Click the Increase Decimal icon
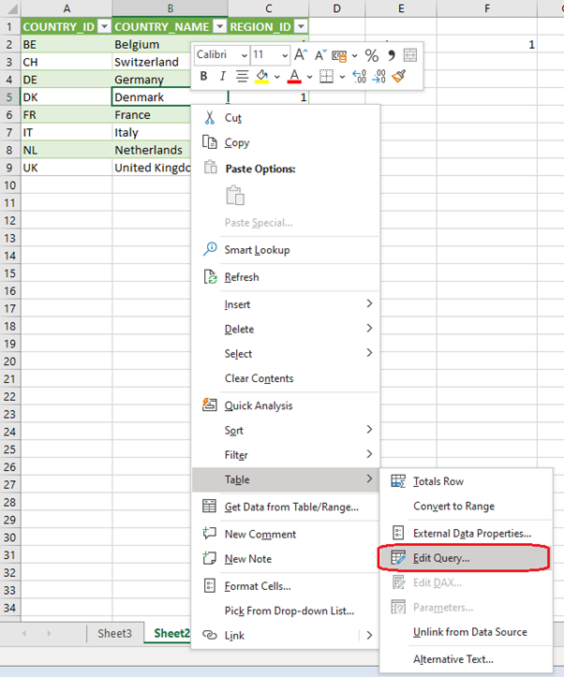564x677 pixels. (x=361, y=77)
